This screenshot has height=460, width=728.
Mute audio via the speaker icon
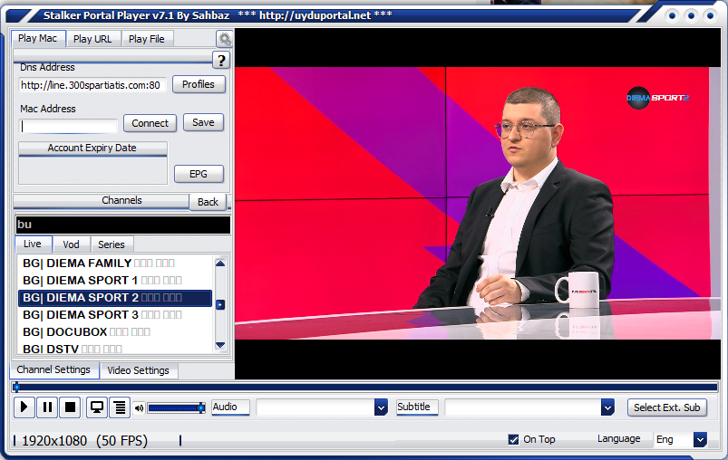(x=139, y=408)
